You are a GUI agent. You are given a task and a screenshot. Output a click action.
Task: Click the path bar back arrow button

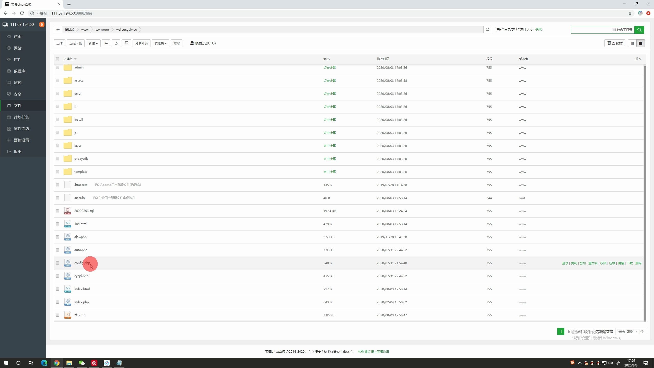click(58, 29)
